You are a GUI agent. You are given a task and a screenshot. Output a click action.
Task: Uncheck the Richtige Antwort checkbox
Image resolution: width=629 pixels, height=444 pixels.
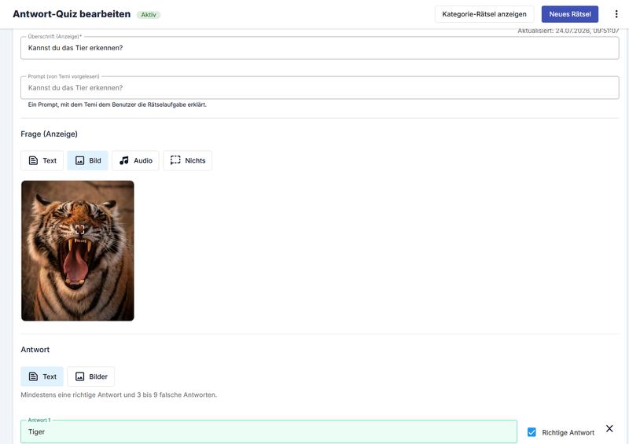532,432
